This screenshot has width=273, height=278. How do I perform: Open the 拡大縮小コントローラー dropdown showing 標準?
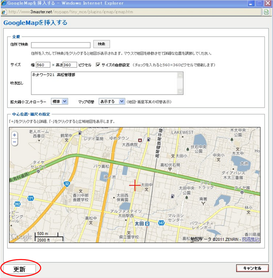59,101
